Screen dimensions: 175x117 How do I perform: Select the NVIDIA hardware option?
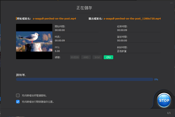pos(75,57)
